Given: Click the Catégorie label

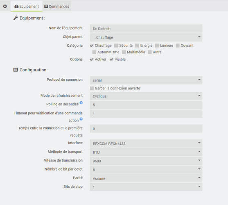Looking at the screenshot, I should 75,46.
